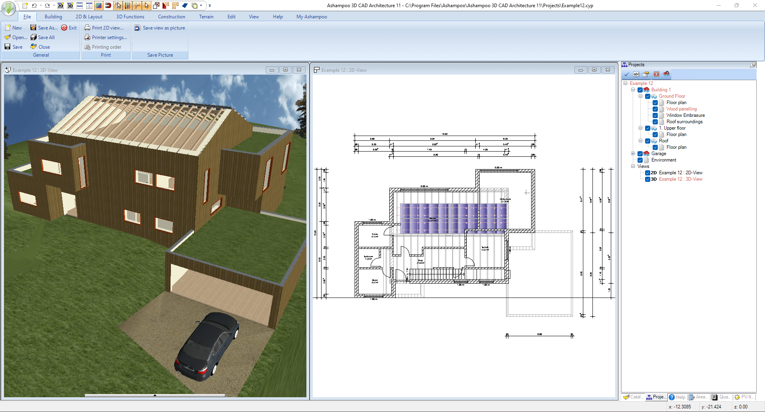765x412 pixels.
Task: Click the pin icon on Projects panel
Action: (x=753, y=65)
